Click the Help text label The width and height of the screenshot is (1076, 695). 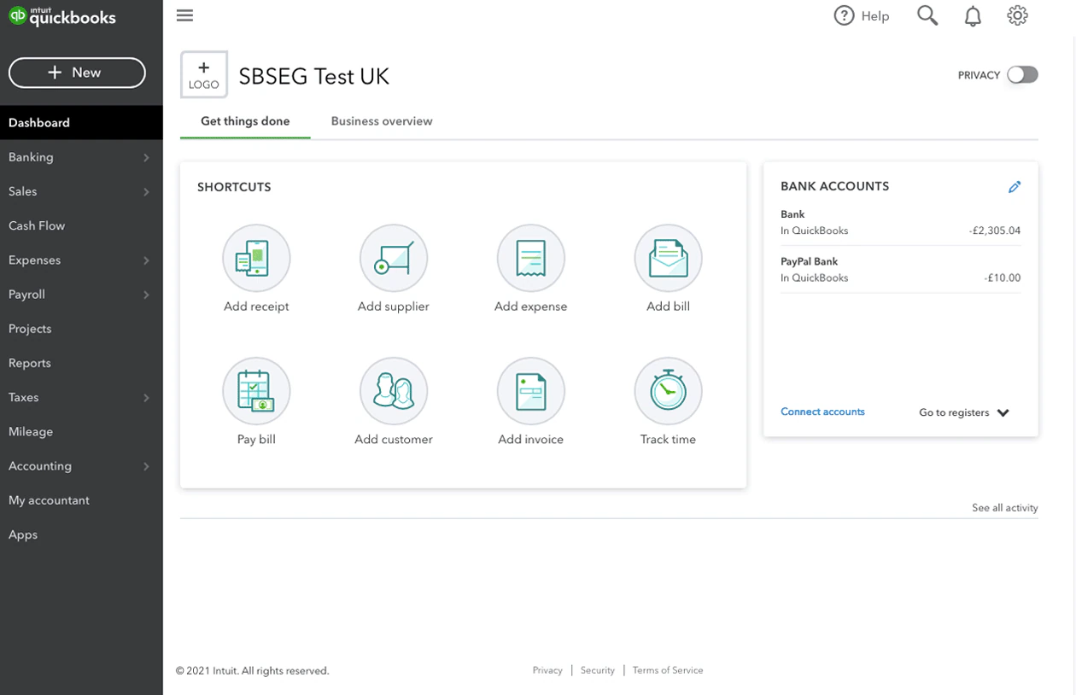[875, 16]
